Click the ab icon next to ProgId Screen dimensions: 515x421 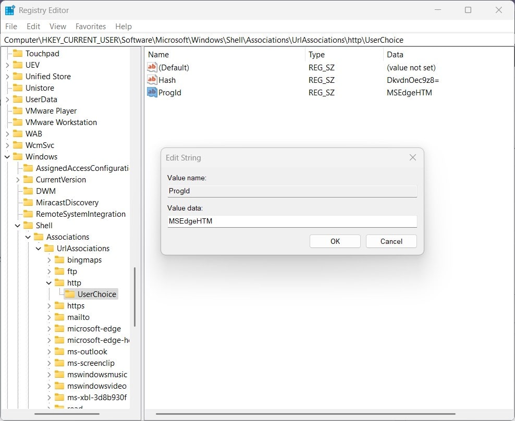pos(152,92)
